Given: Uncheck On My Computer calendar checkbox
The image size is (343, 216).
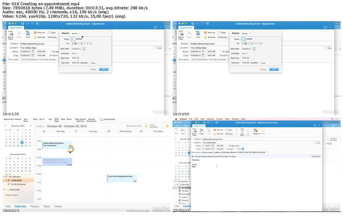Looking at the screenshot, I should [x=9, y=184].
